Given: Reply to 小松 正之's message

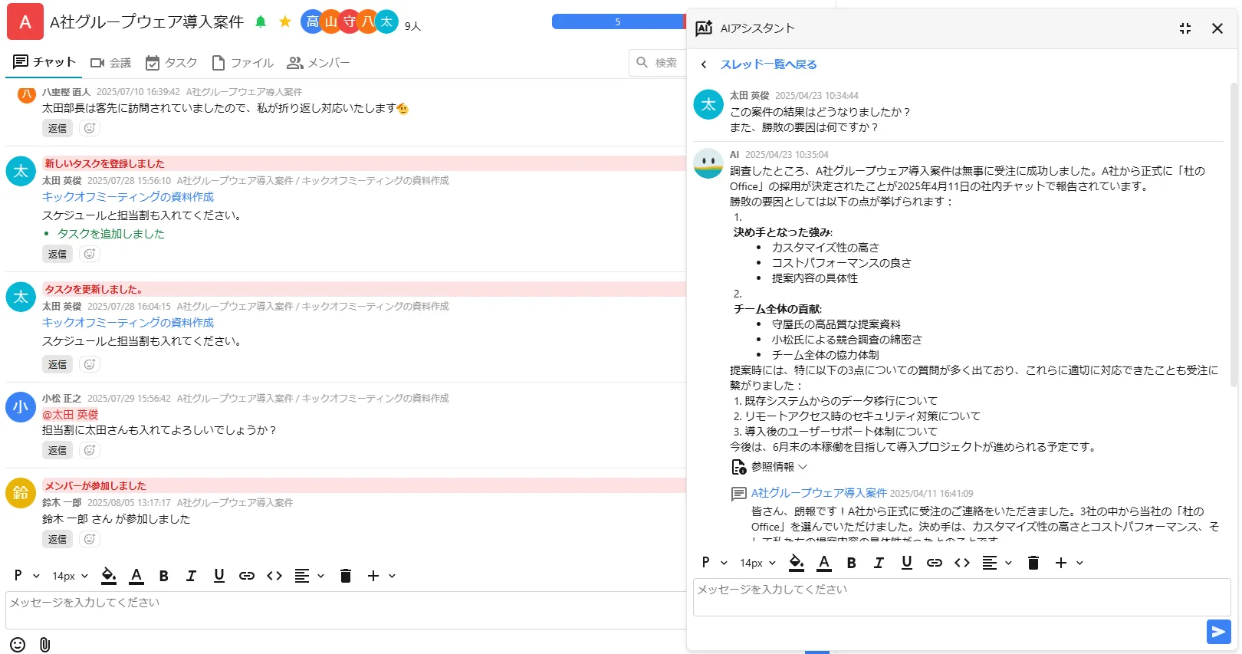Looking at the screenshot, I should [58, 450].
